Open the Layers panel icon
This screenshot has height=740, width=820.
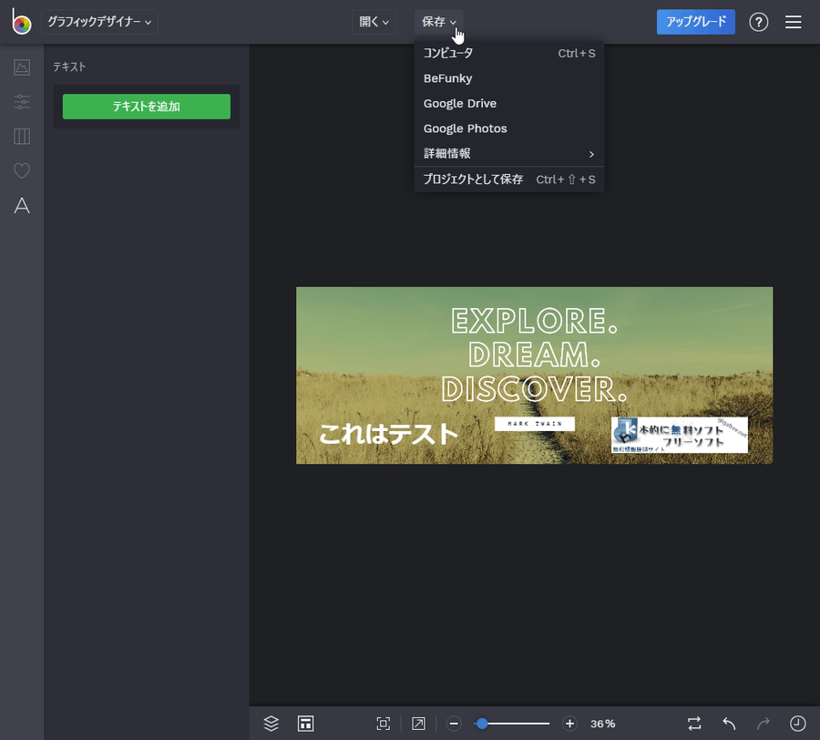tap(271, 724)
